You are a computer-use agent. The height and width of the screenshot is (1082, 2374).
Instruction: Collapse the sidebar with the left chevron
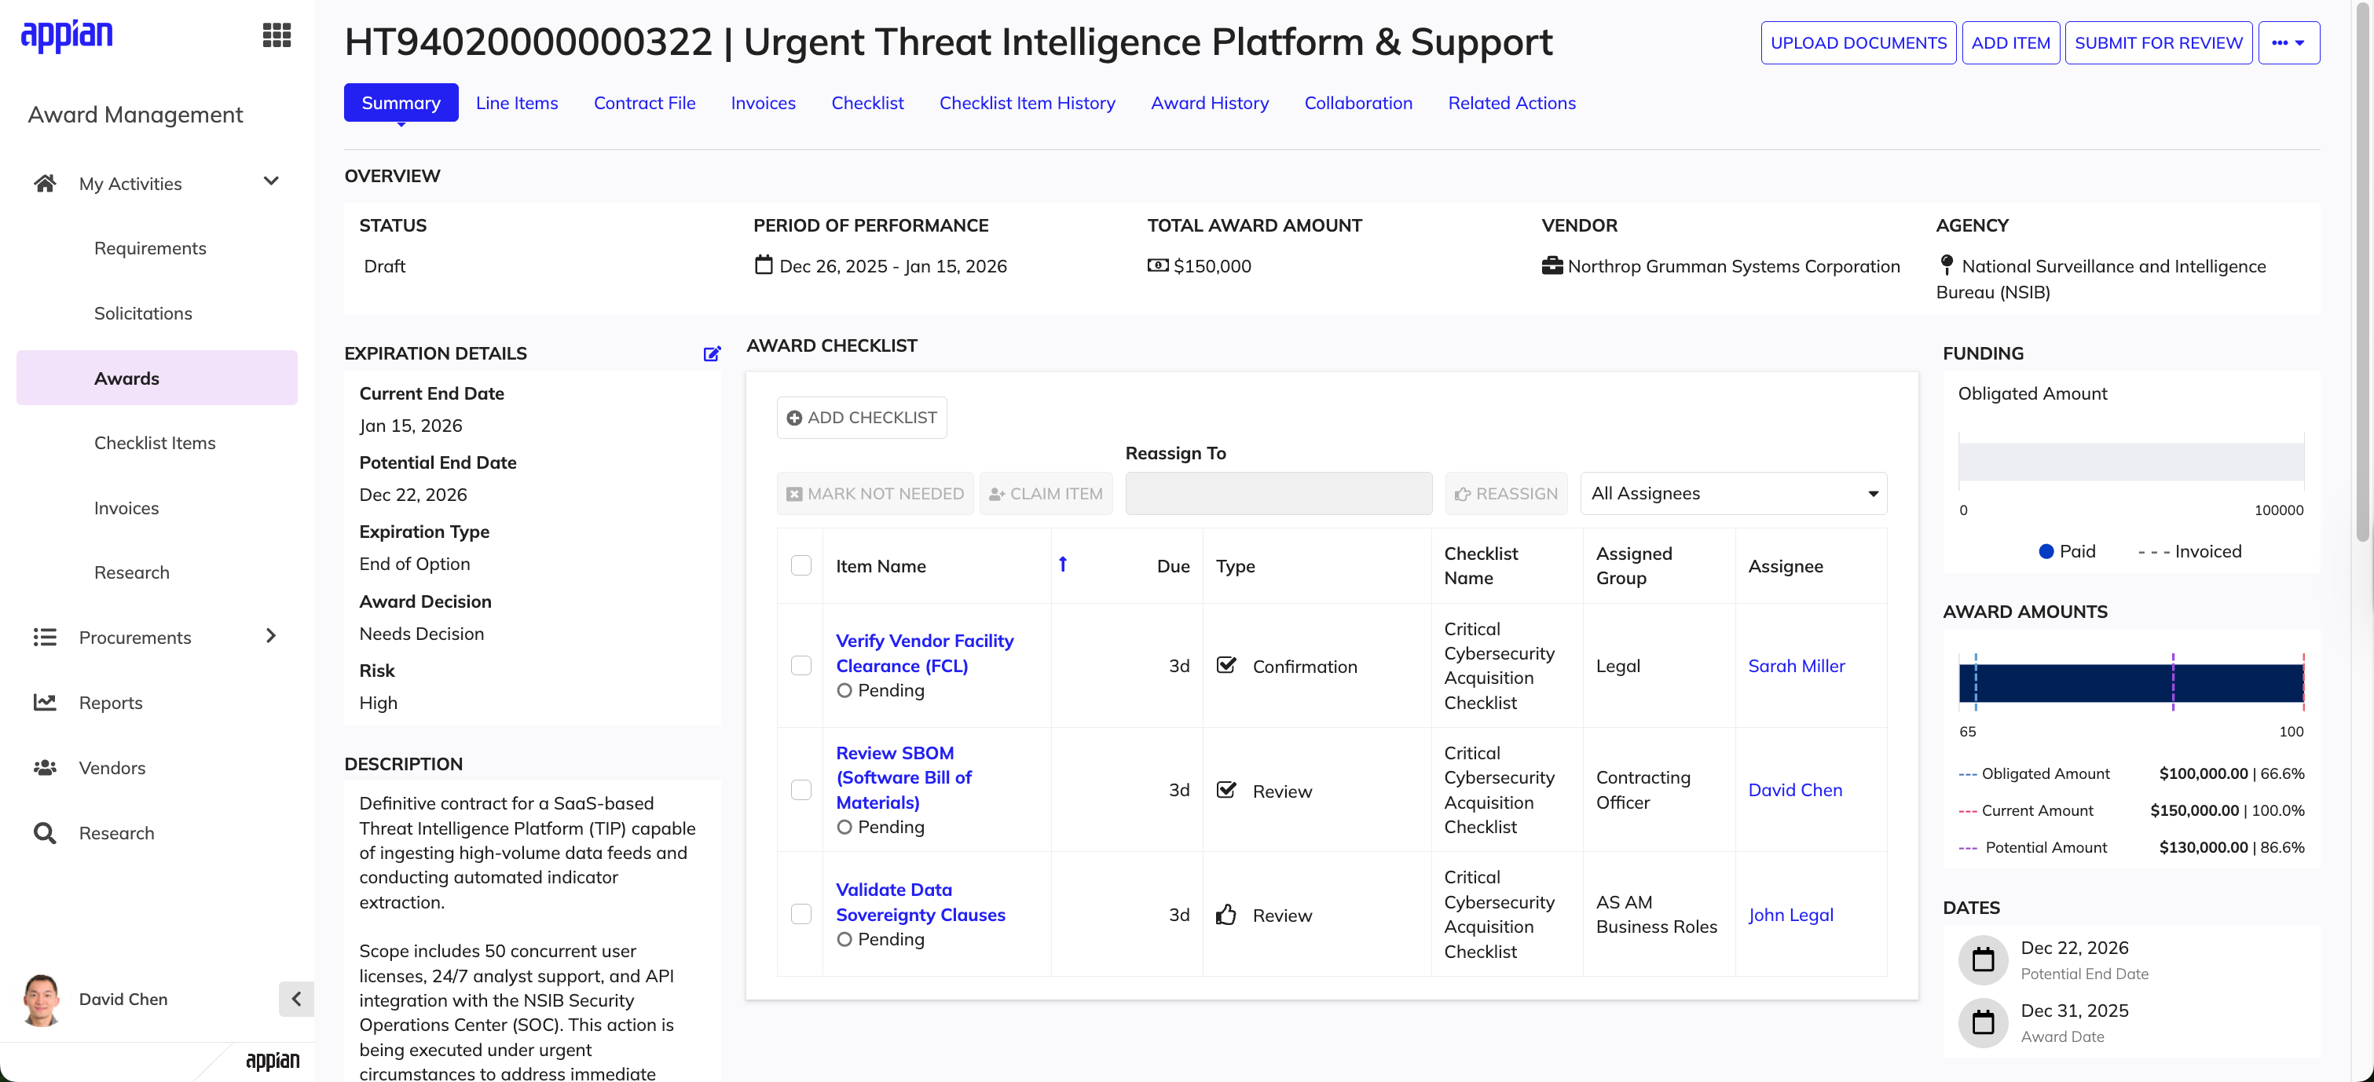click(296, 999)
